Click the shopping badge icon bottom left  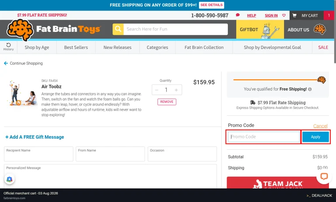[10, 179]
